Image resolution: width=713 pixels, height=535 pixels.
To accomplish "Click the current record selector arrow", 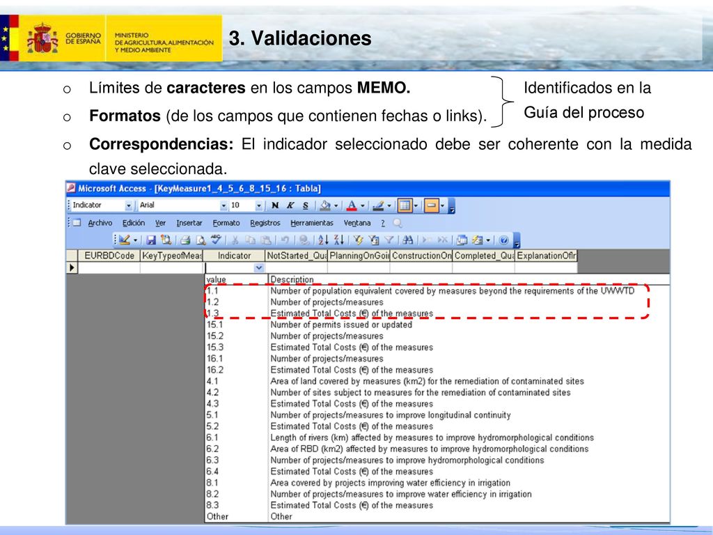I will (72, 268).
